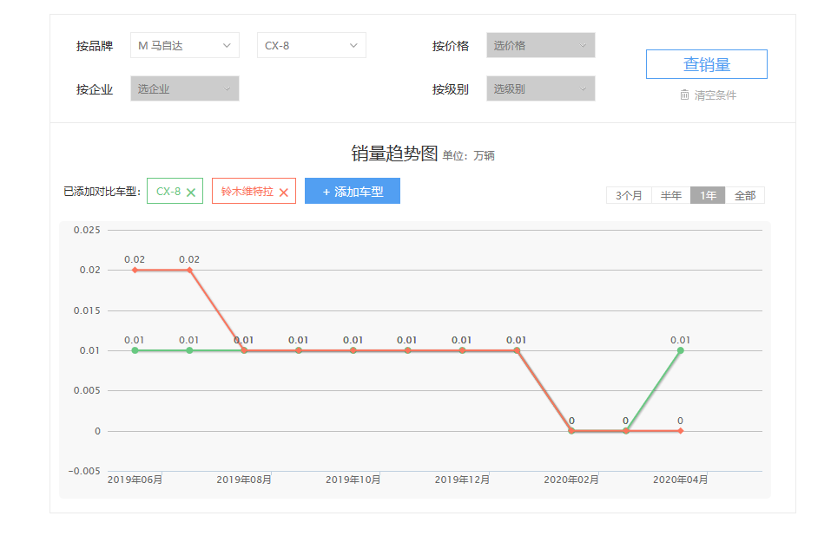
Task: Open the M 马自达 brand dropdown
Action: click(x=184, y=46)
